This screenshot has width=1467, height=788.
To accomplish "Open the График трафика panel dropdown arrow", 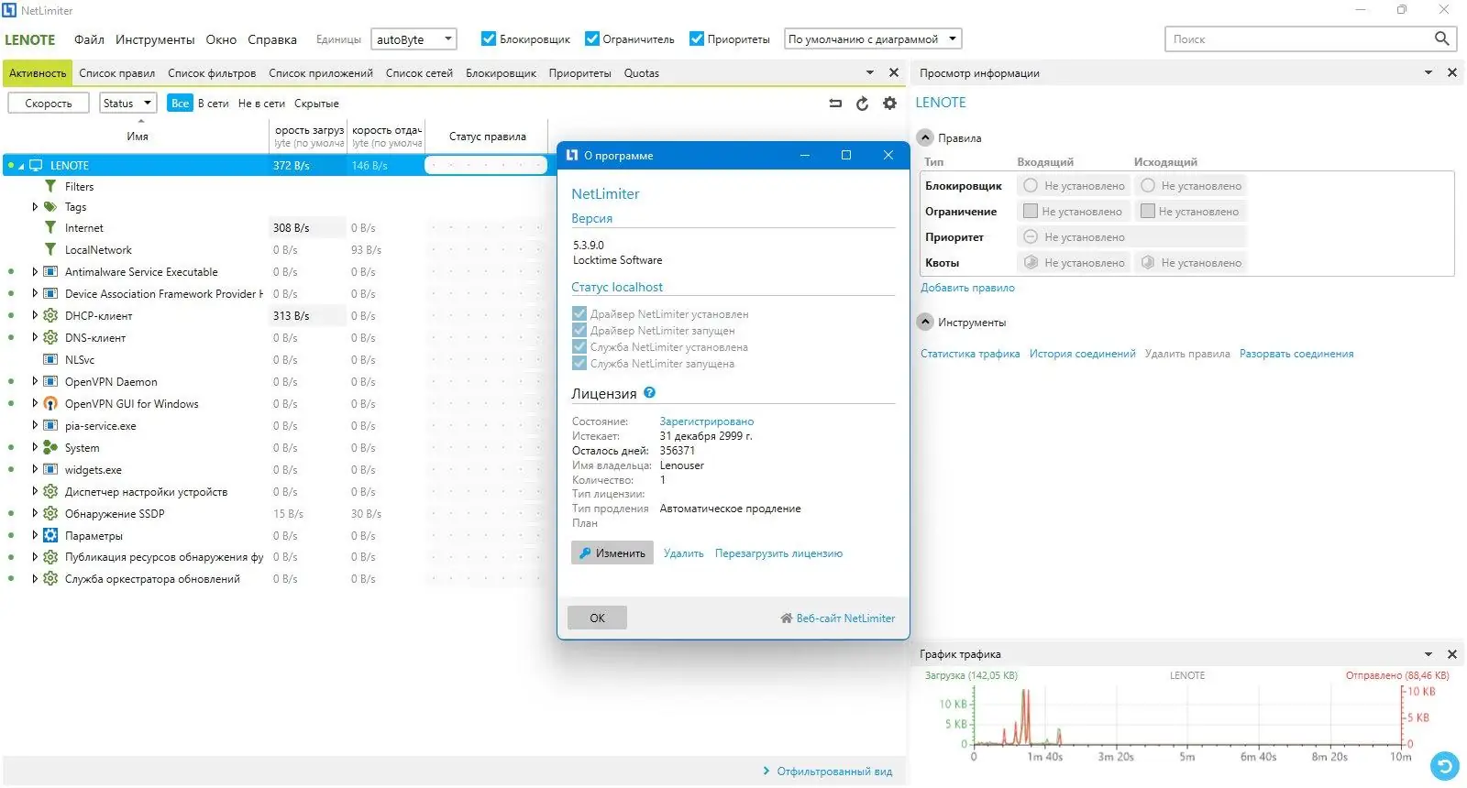I will (x=1428, y=654).
